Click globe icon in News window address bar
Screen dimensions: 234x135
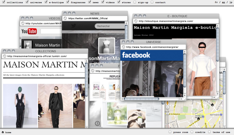[x=65, y=18]
